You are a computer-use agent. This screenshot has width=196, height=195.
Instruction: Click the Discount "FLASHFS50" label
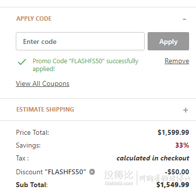click(51, 172)
